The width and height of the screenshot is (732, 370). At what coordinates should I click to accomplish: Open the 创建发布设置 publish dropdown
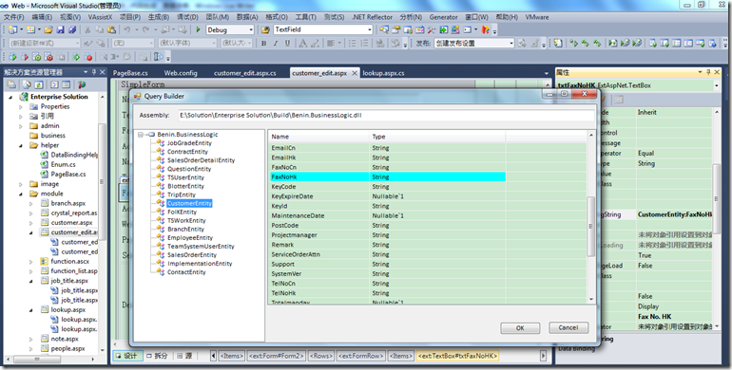(511, 44)
